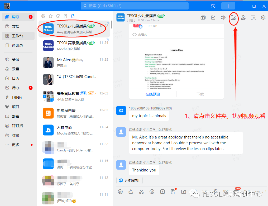The width and height of the screenshot is (268, 206).
Task: Mention someone with the @ input toolbar icon
Action: tap(152, 192)
